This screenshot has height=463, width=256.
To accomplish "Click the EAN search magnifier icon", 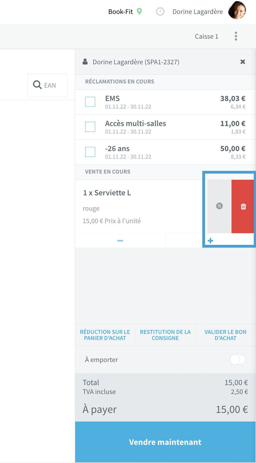I will (37, 85).
